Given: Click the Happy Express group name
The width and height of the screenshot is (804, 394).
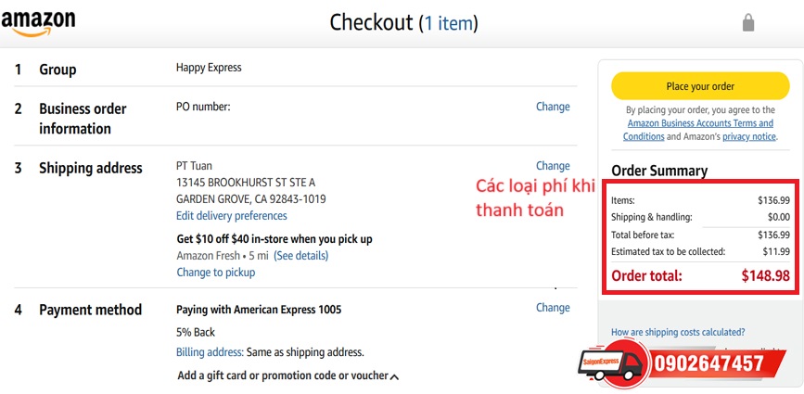Looking at the screenshot, I should coord(209,68).
